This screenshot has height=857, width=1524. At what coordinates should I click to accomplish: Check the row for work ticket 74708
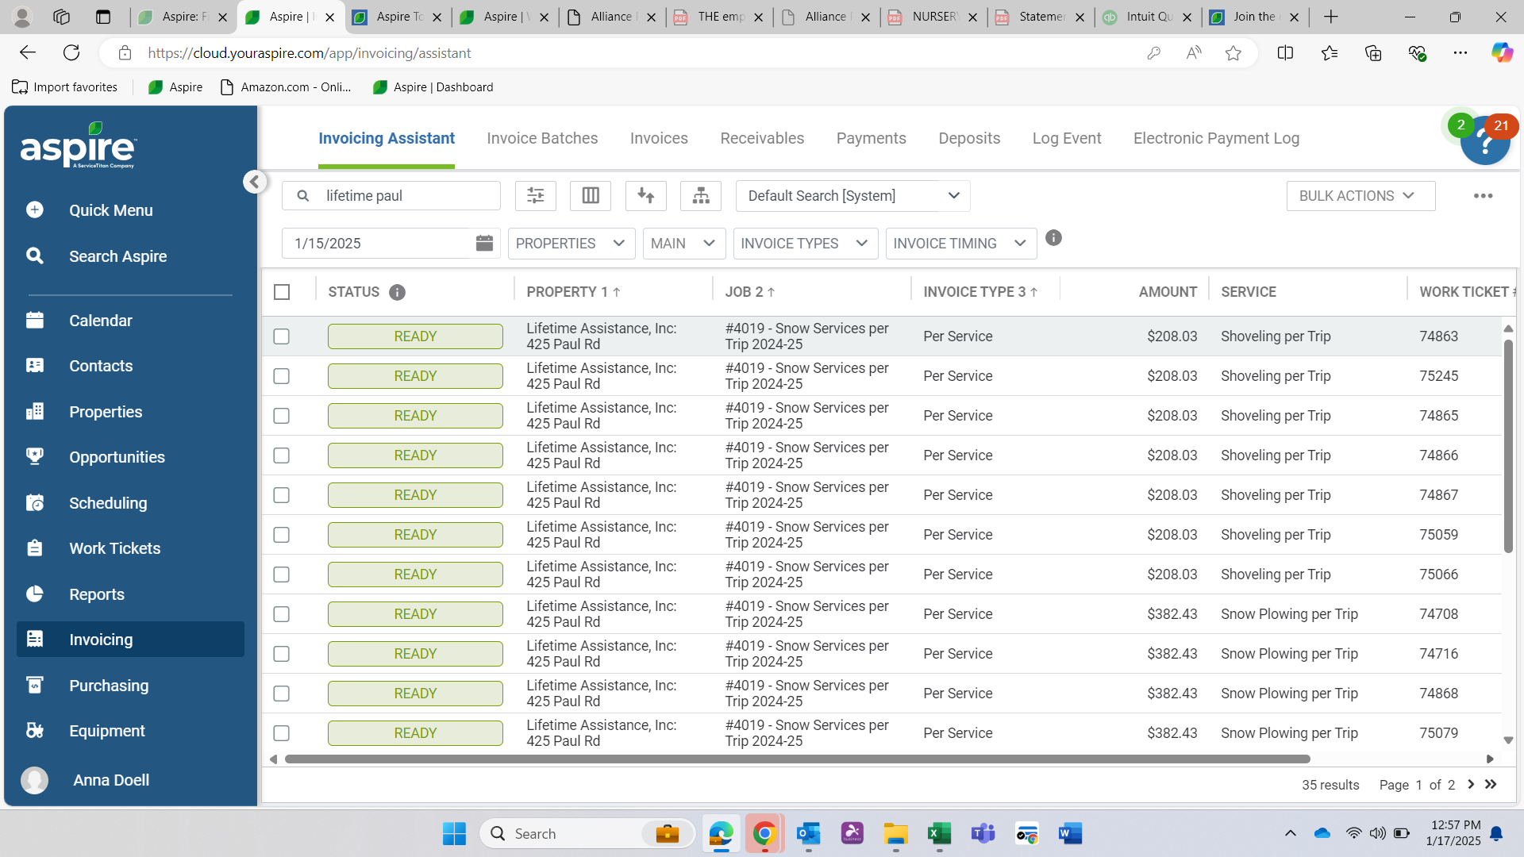[x=282, y=614]
